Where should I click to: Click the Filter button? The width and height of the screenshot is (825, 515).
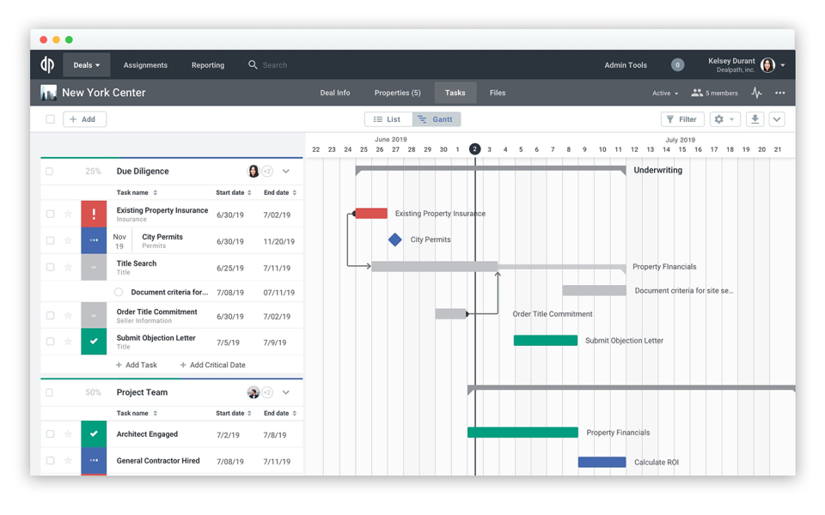pyautogui.click(x=681, y=119)
